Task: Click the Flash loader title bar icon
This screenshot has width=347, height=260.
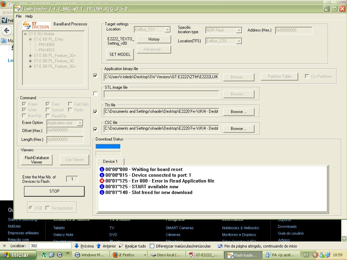Action: [x=18, y=9]
